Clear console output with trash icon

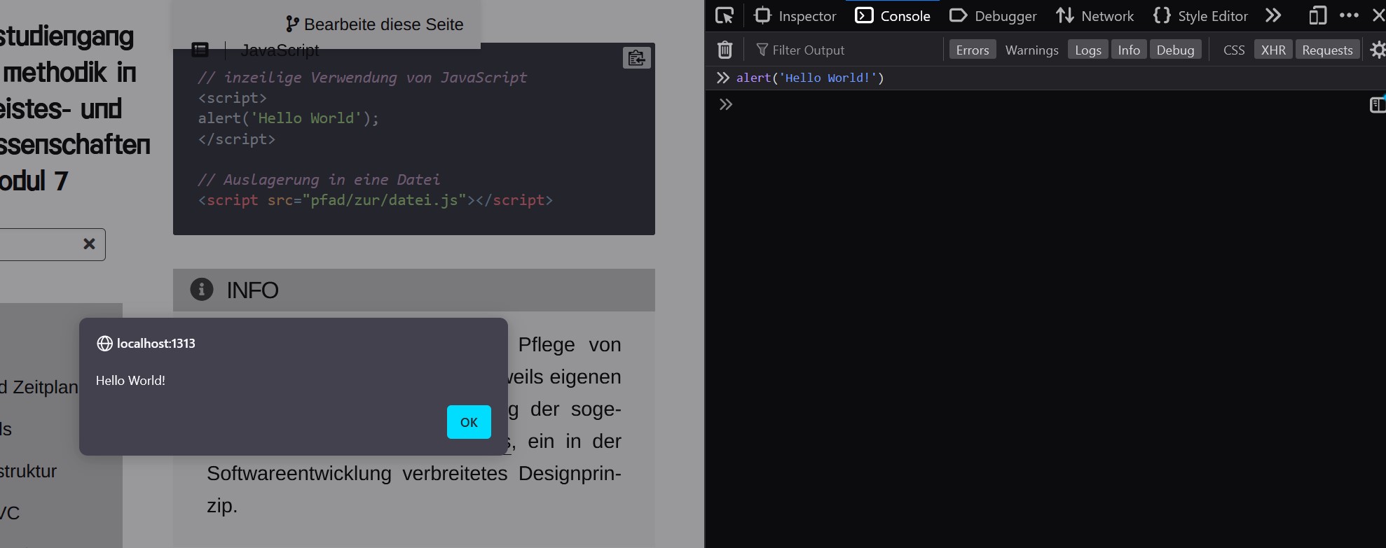point(725,50)
